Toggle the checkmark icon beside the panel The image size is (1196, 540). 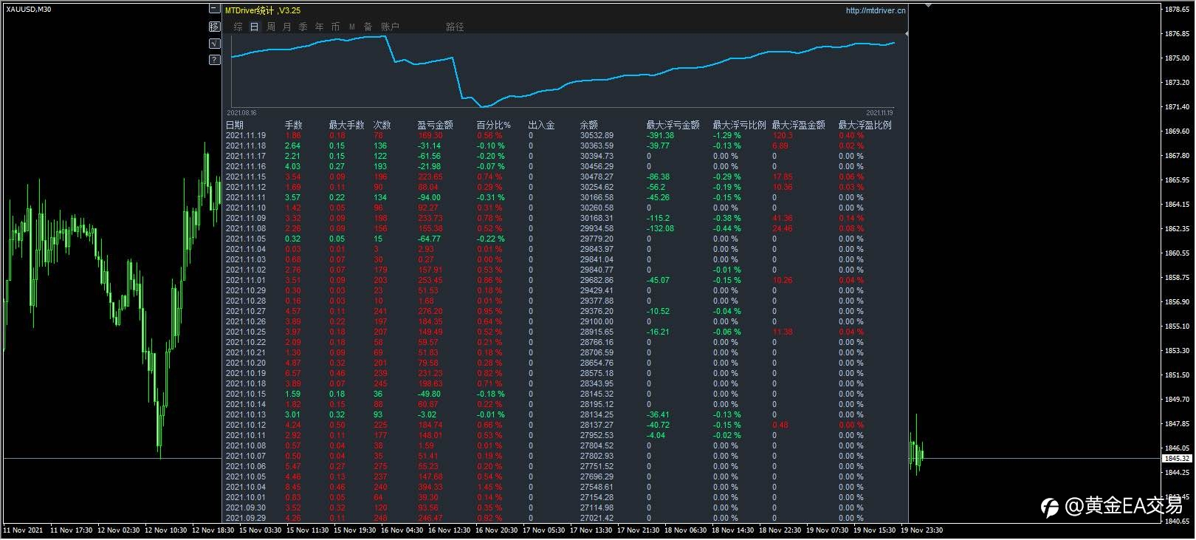214,43
